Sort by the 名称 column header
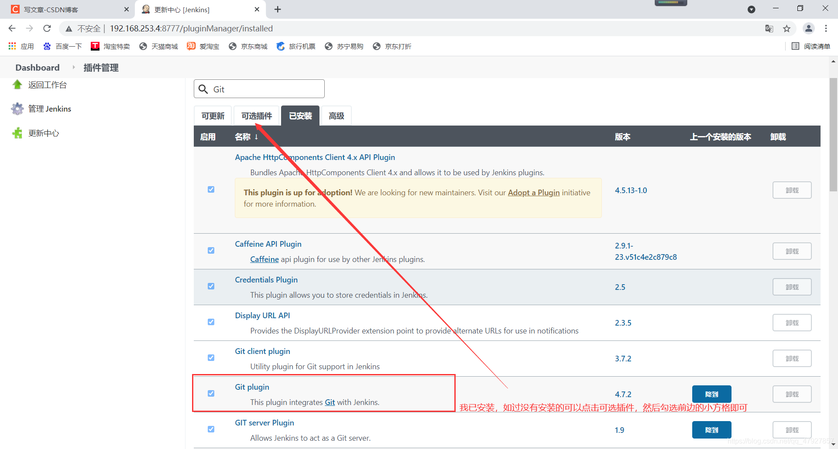The width and height of the screenshot is (838, 449). tap(247, 137)
